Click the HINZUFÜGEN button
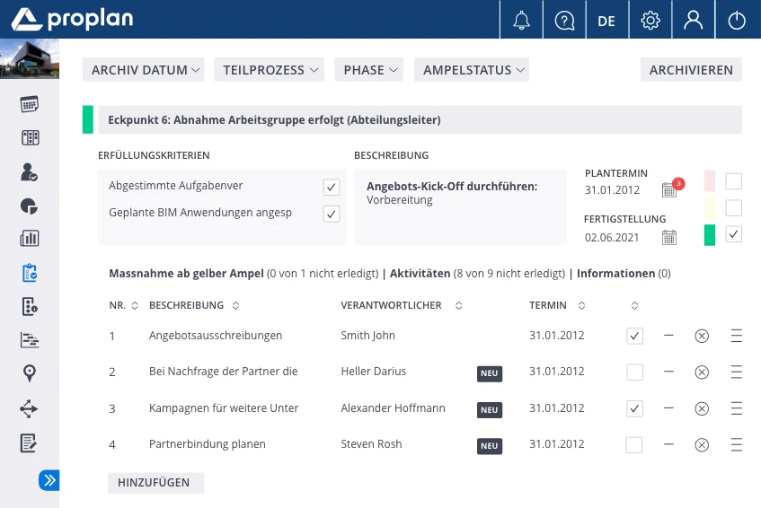The height and width of the screenshot is (508, 761). pos(155,483)
